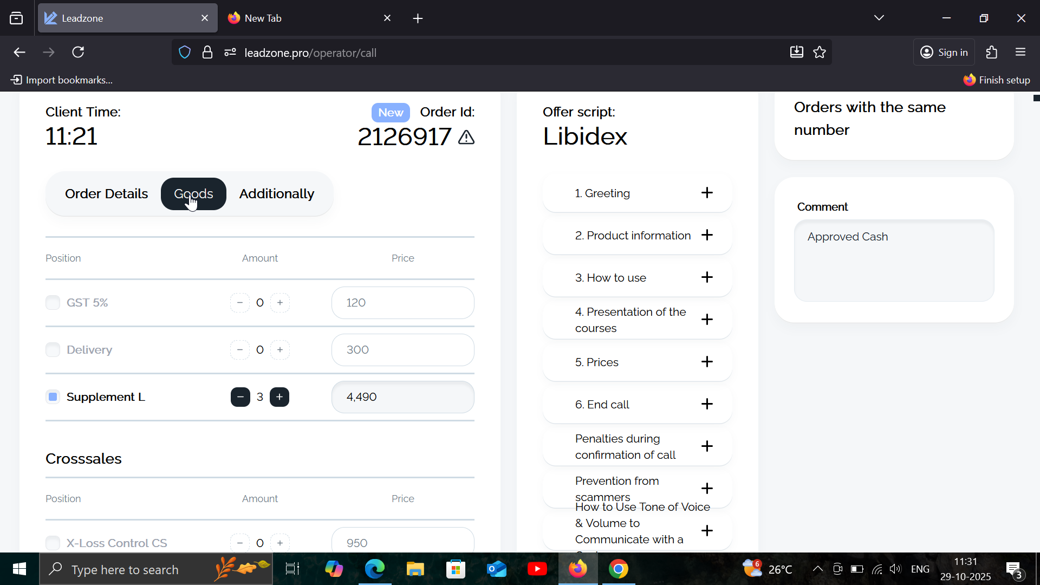Increase Supplement L amount with plus
1040x585 pixels.
pos(279,397)
